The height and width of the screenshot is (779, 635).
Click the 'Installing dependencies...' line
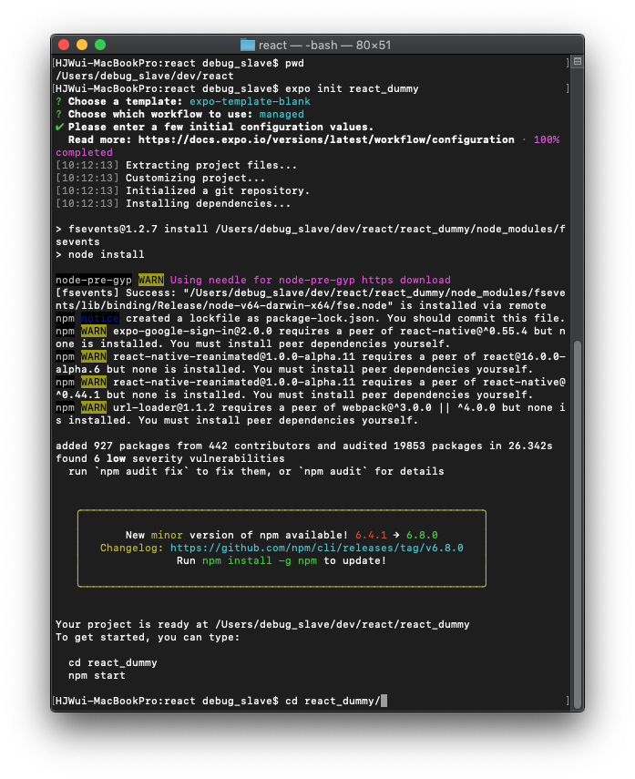pyautogui.click(x=209, y=203)
